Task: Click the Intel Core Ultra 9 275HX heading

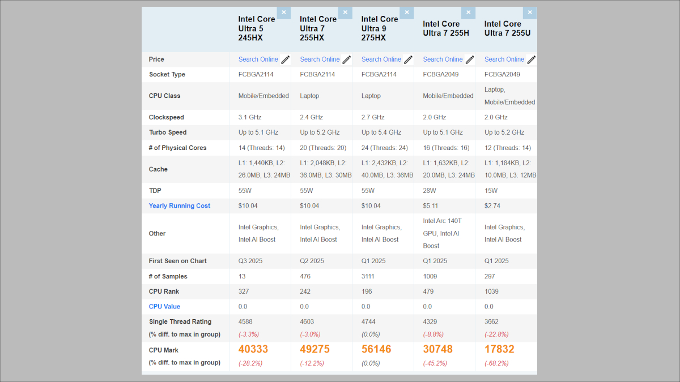Action: tap(380, 28)
